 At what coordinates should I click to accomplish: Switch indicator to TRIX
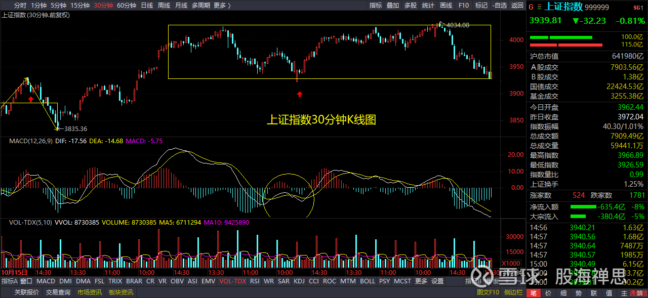tap(115, 281)
